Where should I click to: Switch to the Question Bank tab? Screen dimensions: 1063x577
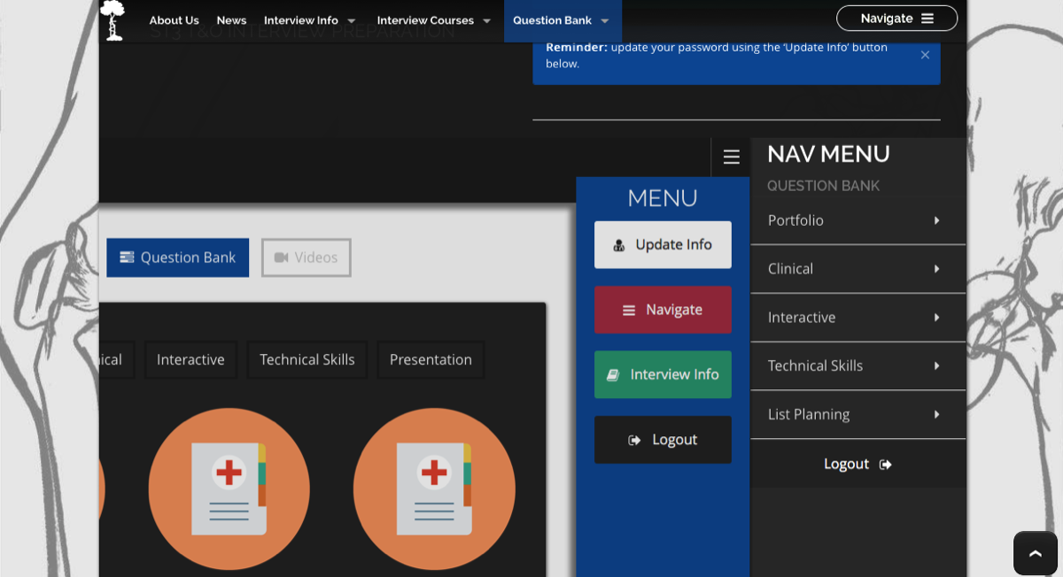point(177,258)
